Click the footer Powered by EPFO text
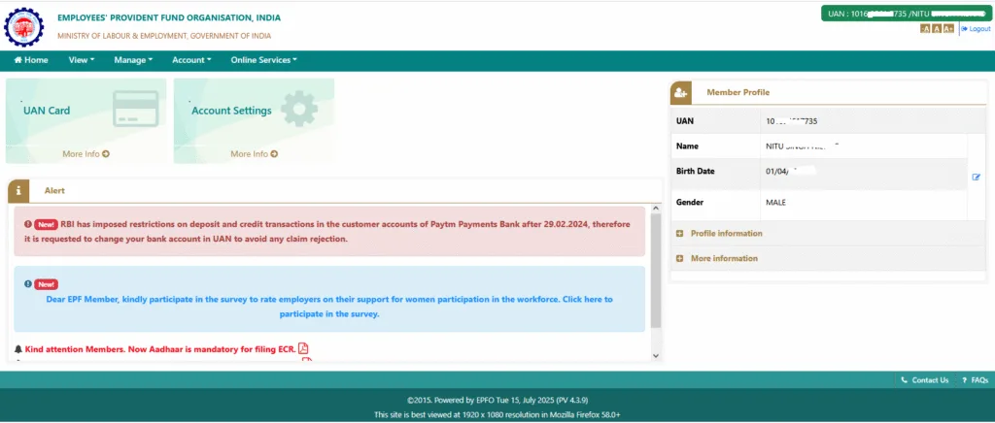995x423 pixels. pyautogui.click(x=497, y=401)
